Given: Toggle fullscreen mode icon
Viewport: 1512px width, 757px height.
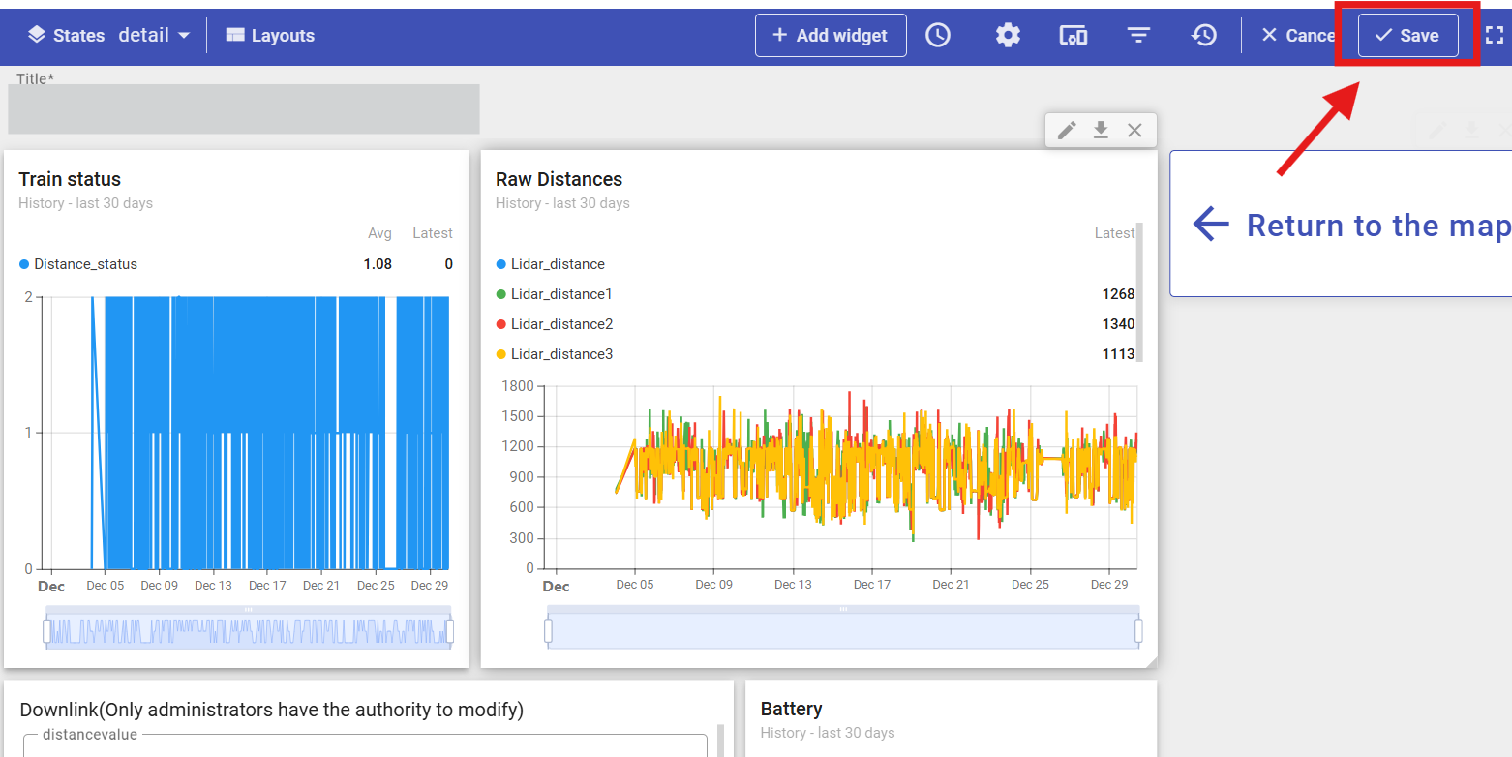Looking at the screenshot, I should [1494, 36].
